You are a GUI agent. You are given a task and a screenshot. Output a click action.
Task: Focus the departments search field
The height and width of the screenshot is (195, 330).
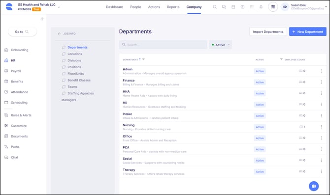tap(163, 45)
